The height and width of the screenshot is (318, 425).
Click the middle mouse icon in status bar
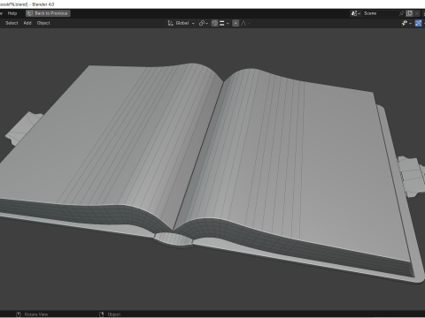point(19,314)
